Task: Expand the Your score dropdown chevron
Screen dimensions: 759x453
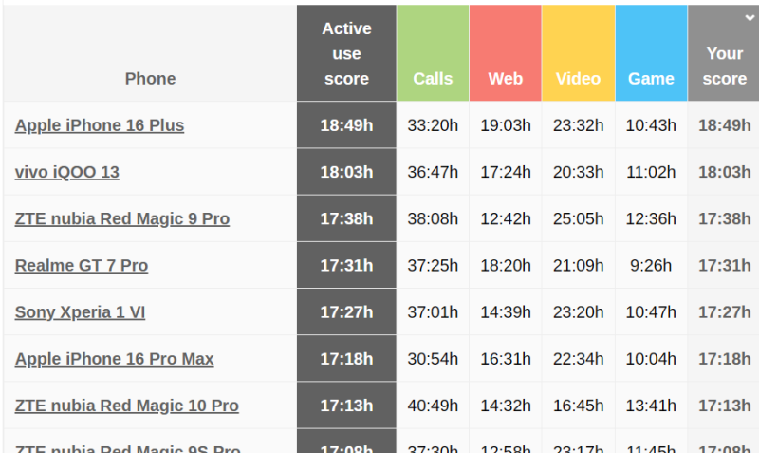Action: coord(750,18)
